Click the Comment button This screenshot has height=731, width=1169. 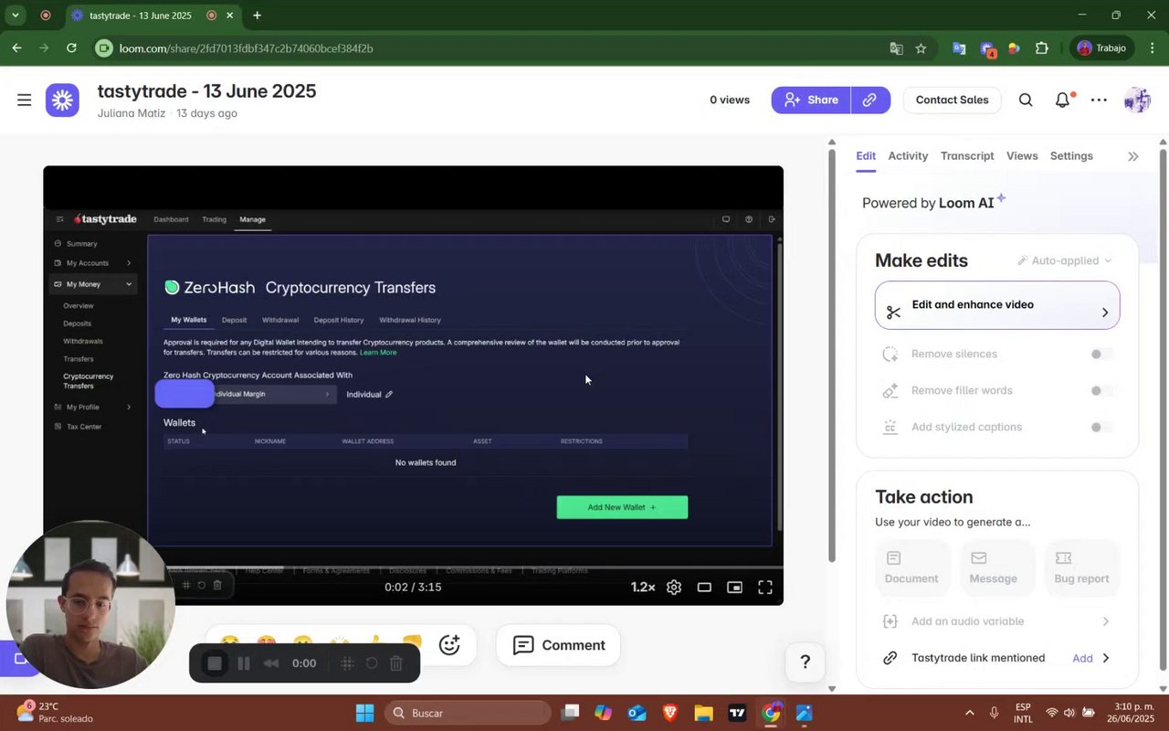pos(558,645)
